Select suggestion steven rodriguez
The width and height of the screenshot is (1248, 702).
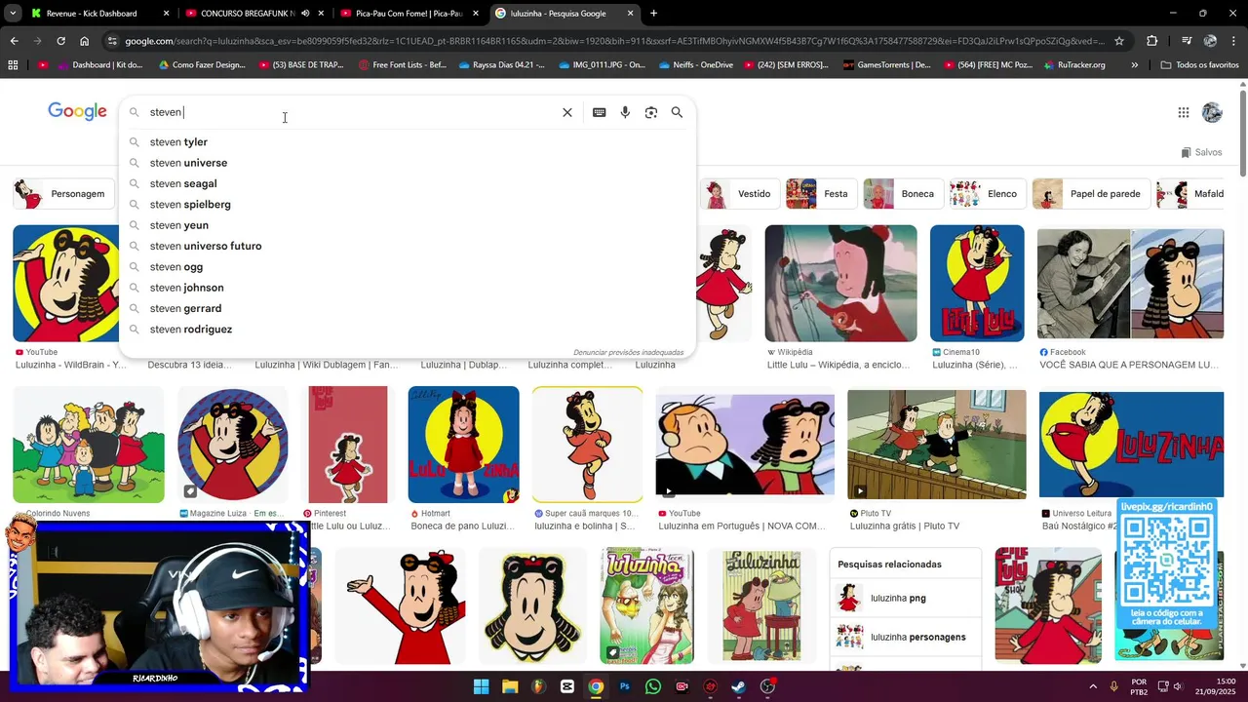pyautogui.click(x=408, y=330)
